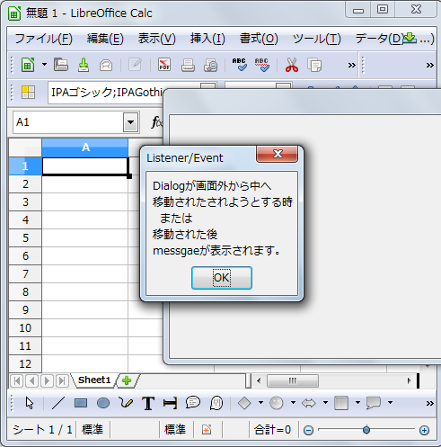Expand the basic shapes dropdown arrow
Viewport: 441px width, 447px height.
click(260, 403)
